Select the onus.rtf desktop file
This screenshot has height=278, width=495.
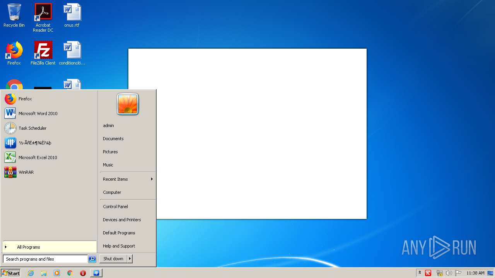coord(72,16)
